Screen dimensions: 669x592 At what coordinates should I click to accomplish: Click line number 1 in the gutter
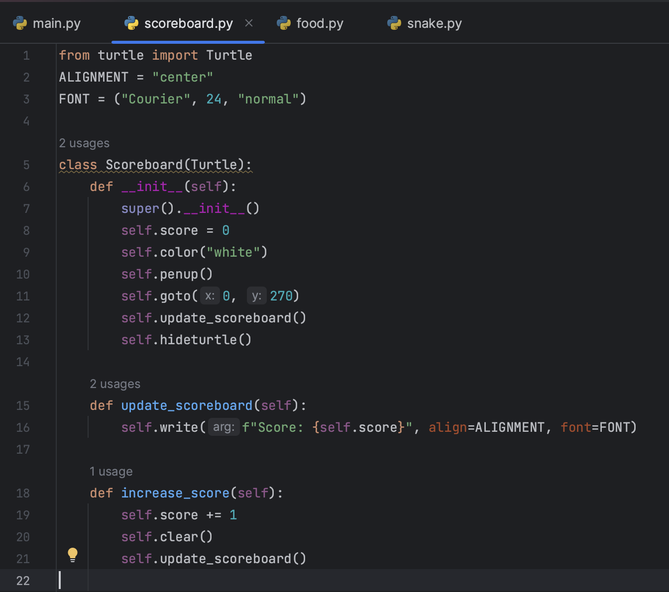26,55
